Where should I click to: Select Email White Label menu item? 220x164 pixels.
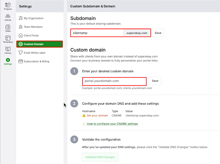coord(40,53)
